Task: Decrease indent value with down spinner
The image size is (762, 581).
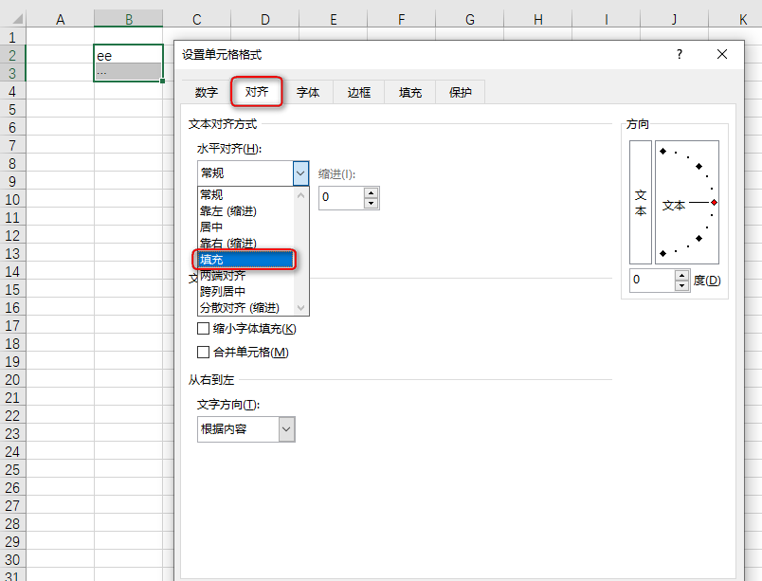Action: [x=371, y=203]
